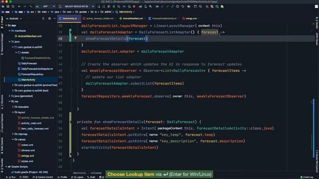Screen dimensions: 319x179
Task: Collapse Gradle Scripts in the tree
Action: click(6, 167)
